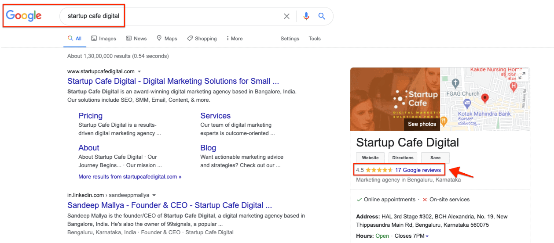Image resolution: width=554 pixels, height=243 pixels.
Task: Open the About sitelink
Action: pos(89,148)
